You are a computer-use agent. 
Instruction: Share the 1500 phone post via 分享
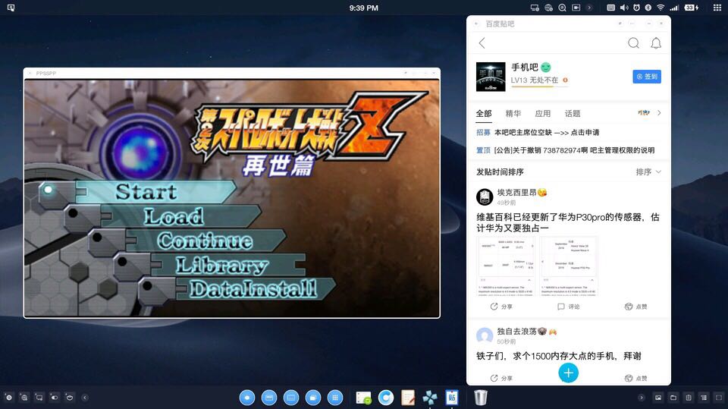(501, 379)
